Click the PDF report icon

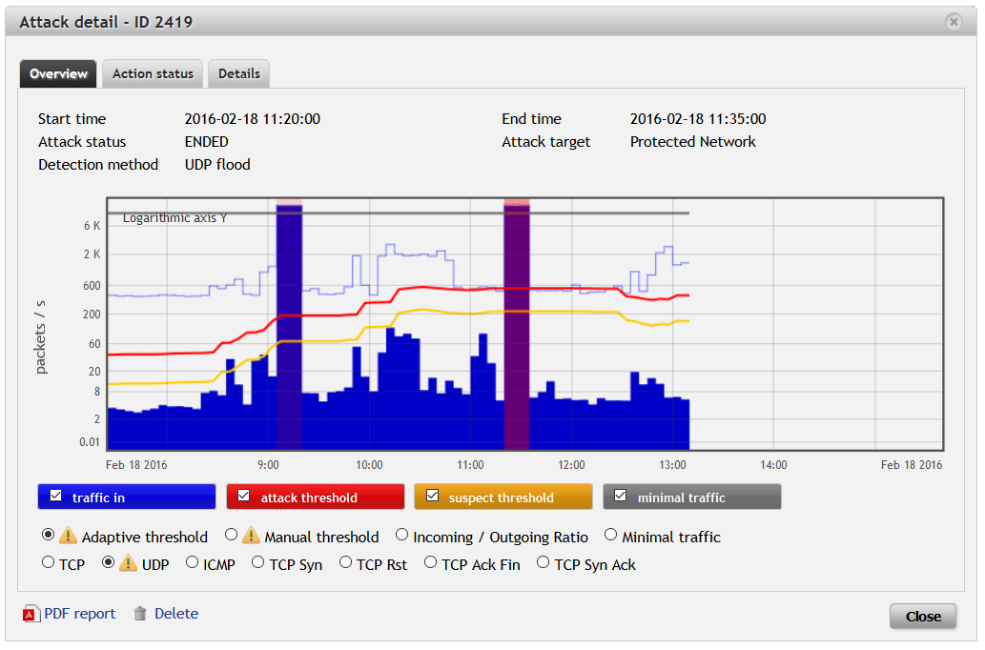[x=32, y=614]
